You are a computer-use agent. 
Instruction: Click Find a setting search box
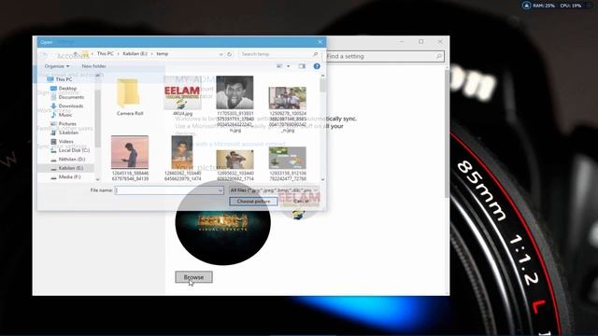coord(385,56)
